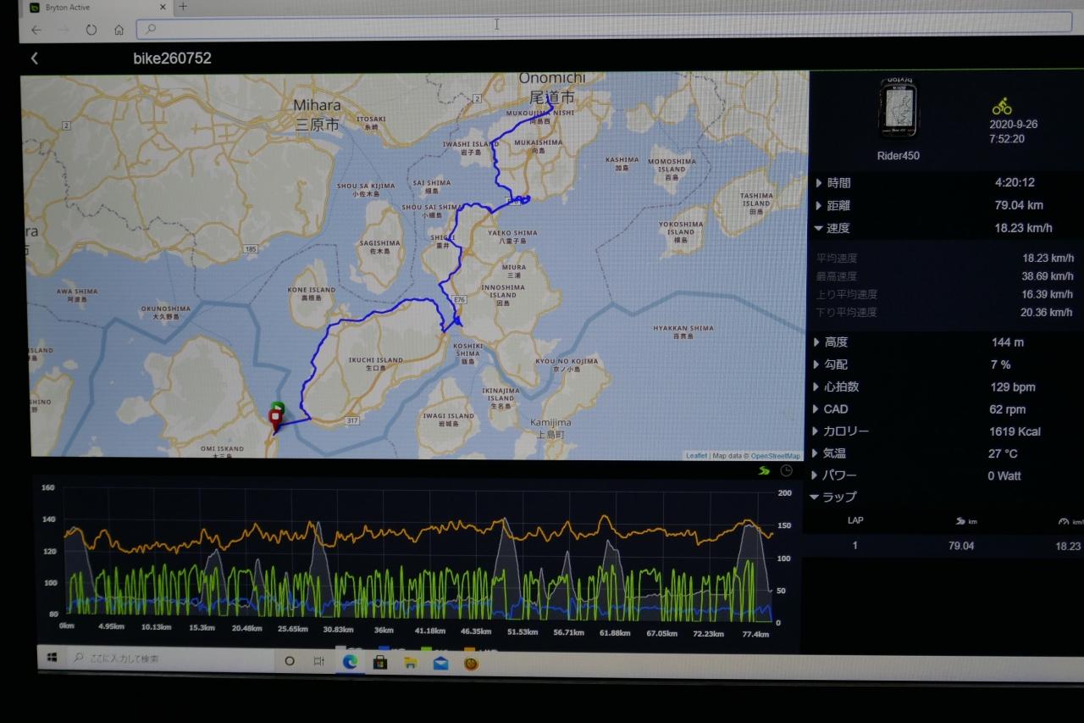The image size is (1084, 723).
Task: Select lap 1 row in lap table
Action: click(x=944, y=546)
